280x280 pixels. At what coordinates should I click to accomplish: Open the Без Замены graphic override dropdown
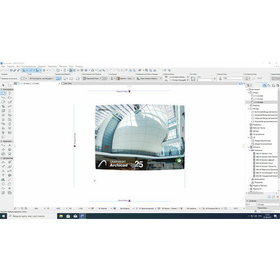point(192,208)
